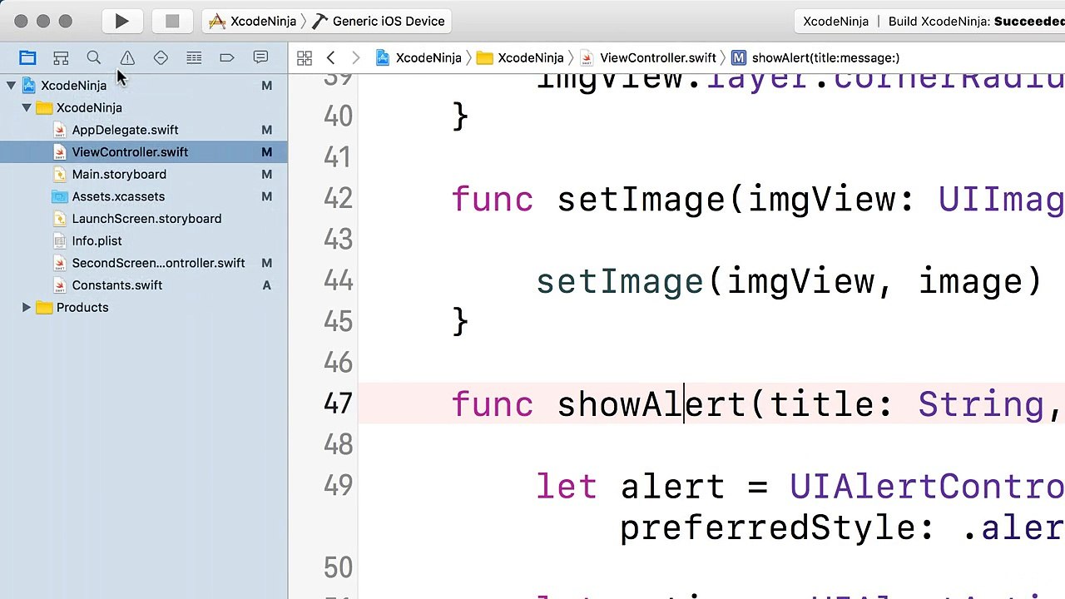1065x599 pixels.
Task: Open SecondScreen…ontroller.swift file
Action: (144, 263)
